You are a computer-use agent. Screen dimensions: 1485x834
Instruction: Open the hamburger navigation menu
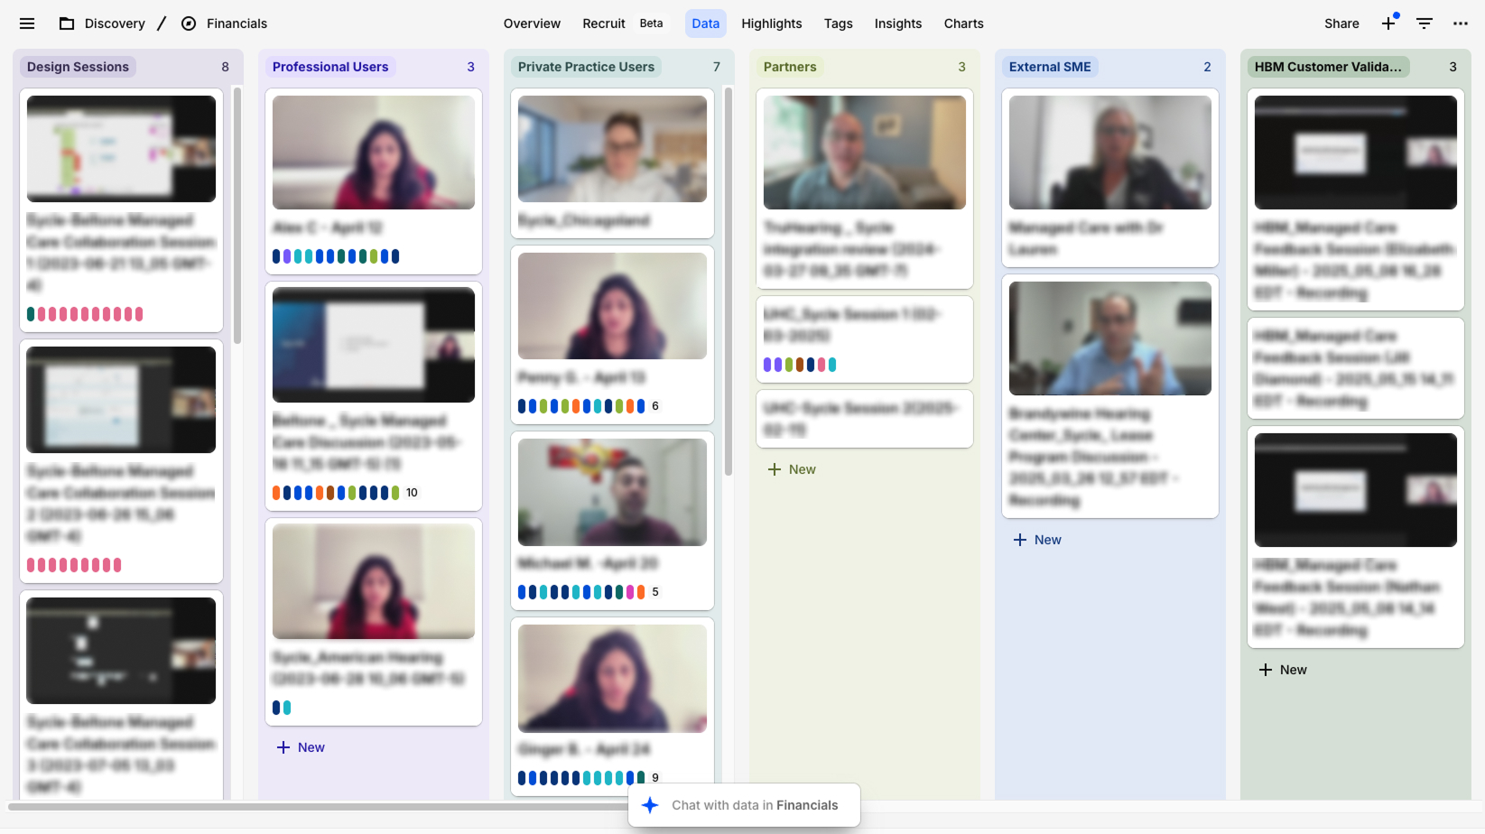(27, 23)
